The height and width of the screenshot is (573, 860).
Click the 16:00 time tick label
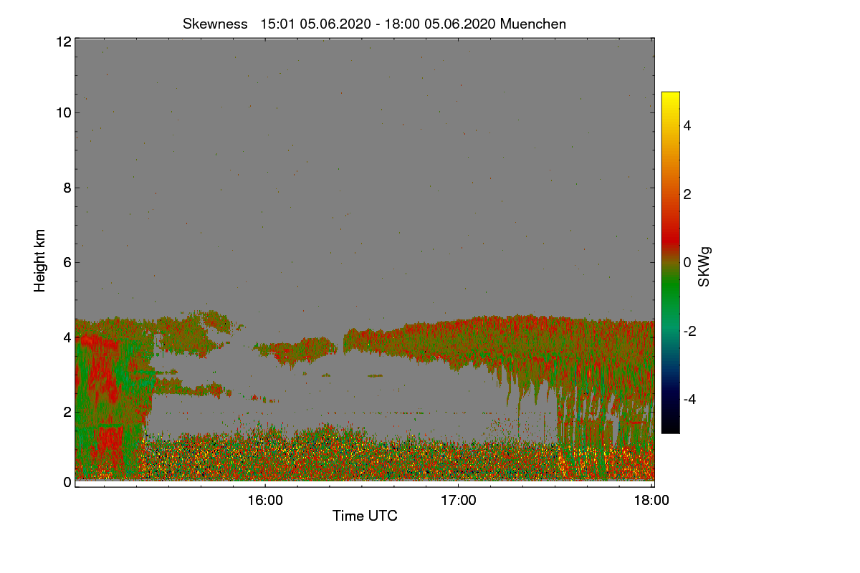point(264,501)
